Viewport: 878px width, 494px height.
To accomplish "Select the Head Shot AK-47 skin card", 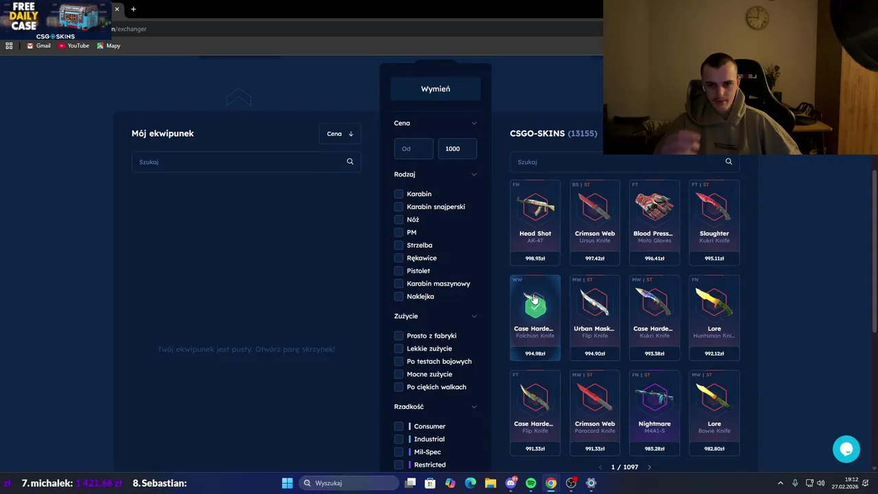I will 535,222.
